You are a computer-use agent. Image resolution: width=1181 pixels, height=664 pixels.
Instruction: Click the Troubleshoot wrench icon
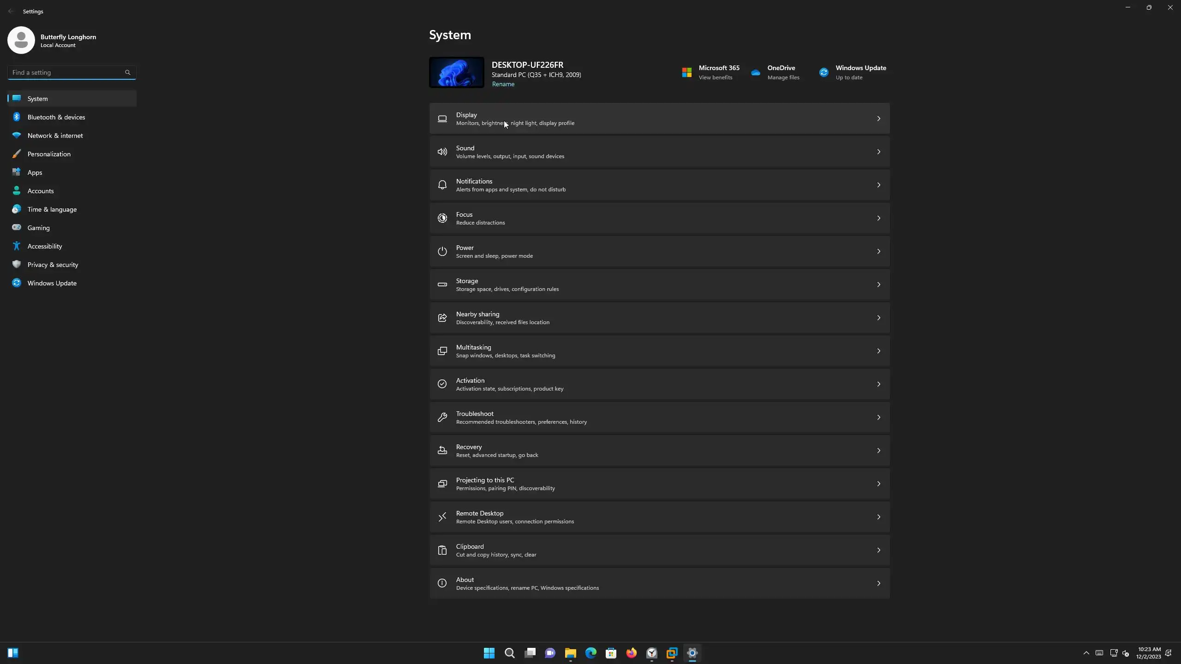pyautogui.click(x=442, y=417)
